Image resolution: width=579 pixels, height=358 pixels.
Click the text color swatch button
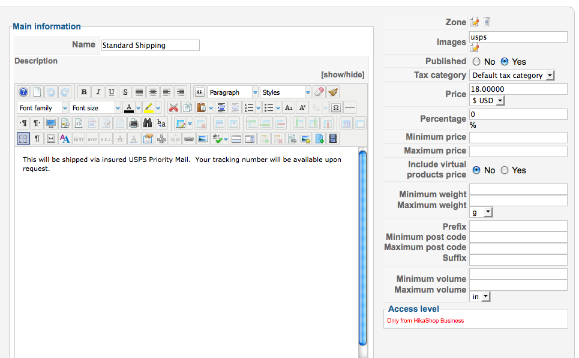[x=129, y=108]
